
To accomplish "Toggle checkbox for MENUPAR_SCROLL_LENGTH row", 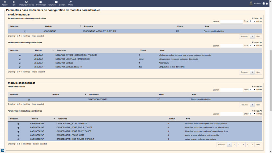I will pos(20,67).
